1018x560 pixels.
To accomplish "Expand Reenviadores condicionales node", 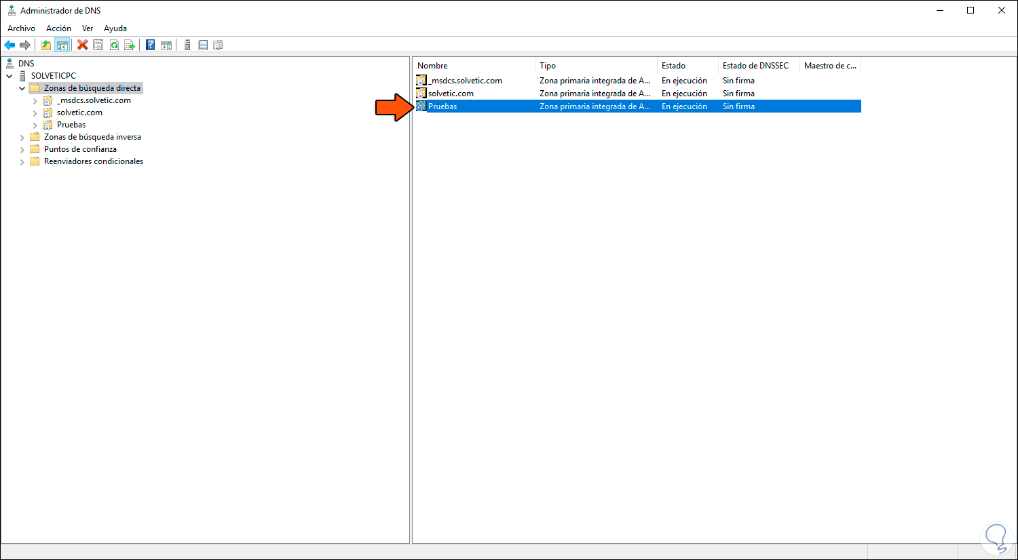I will click(x=22, y=161).
